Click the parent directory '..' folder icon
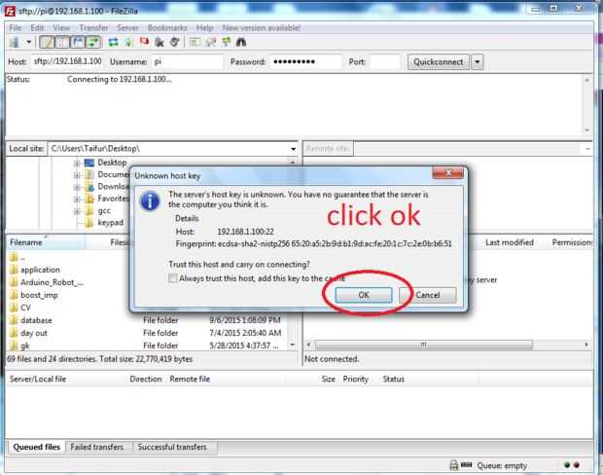This screenshot has width=603, height=475. (x=14, y=257)
